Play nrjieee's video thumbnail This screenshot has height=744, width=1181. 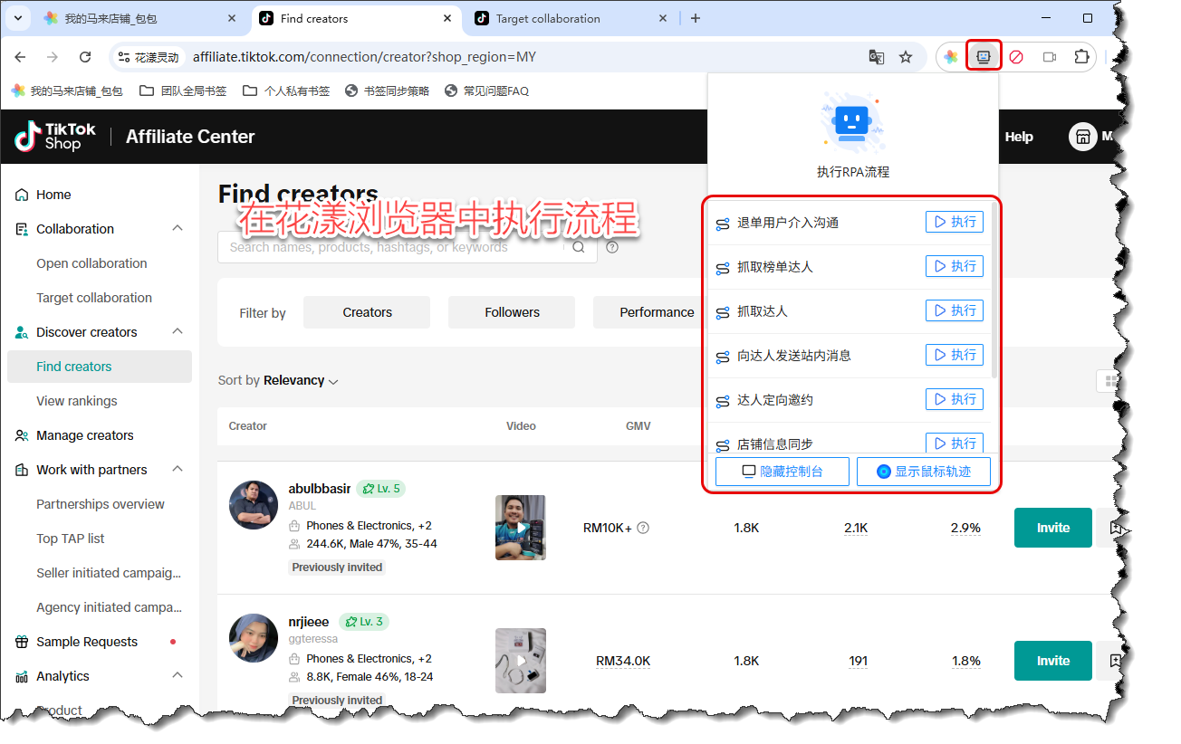tap(521, 661)
